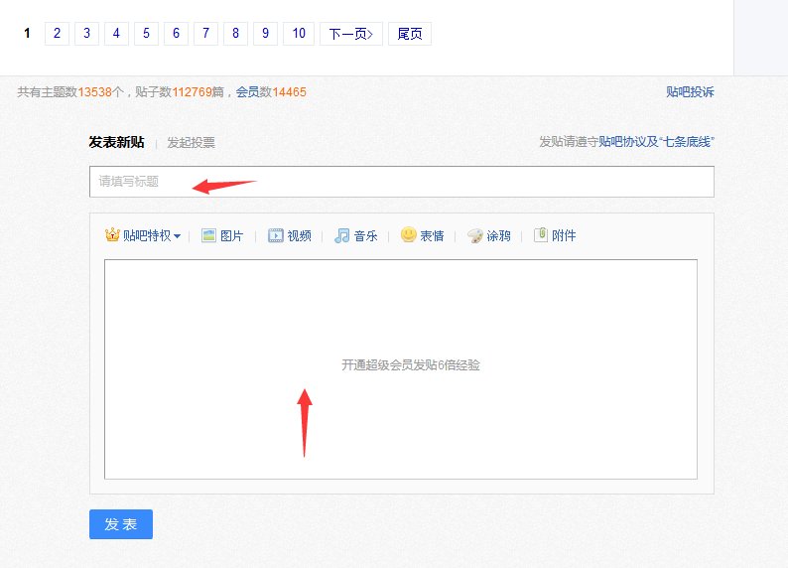Open the 贴吧投诉 link
Image resolution: width=788 pixels, height=568 pixels.
pos(690,92)
